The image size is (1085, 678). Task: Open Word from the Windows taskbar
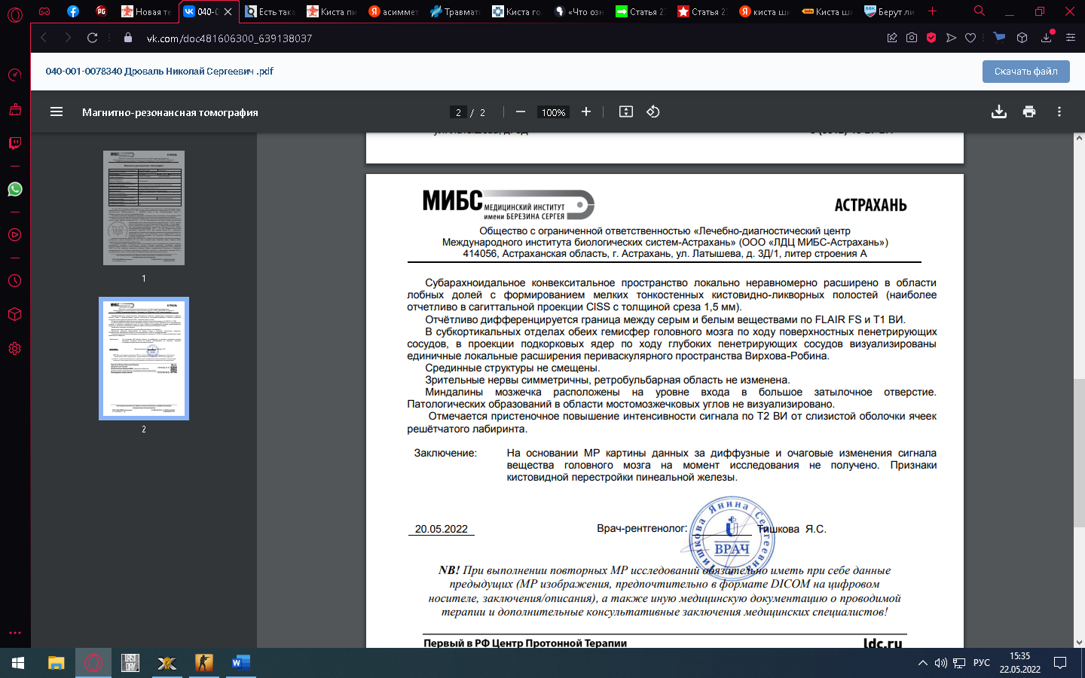click(x=240, y=663)
